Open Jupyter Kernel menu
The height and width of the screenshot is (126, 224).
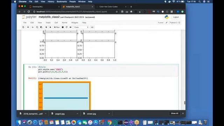pyautogui.click(x=64, y=22)
